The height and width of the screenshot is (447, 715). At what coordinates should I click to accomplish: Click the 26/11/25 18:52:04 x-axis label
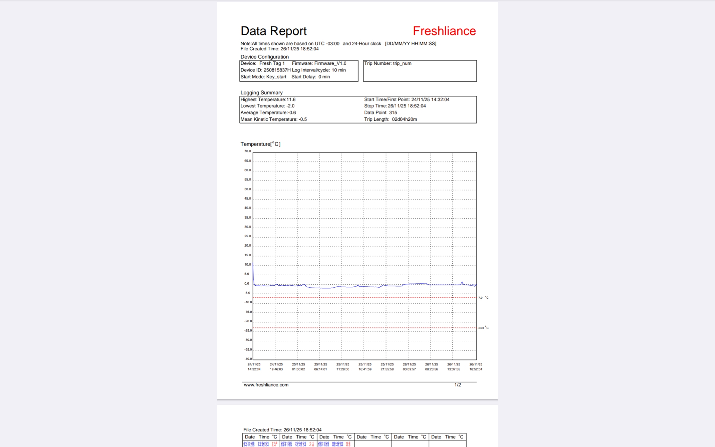tap(476, 367)
